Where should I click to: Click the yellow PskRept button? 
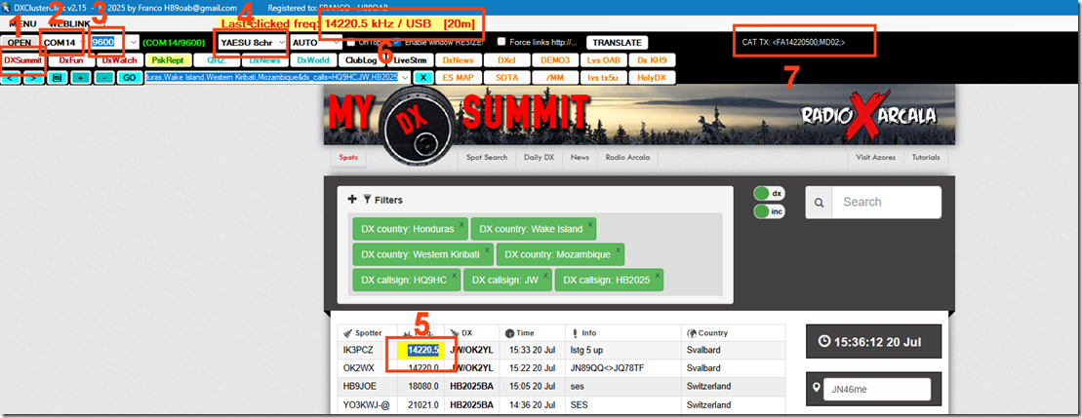point(167,59)
